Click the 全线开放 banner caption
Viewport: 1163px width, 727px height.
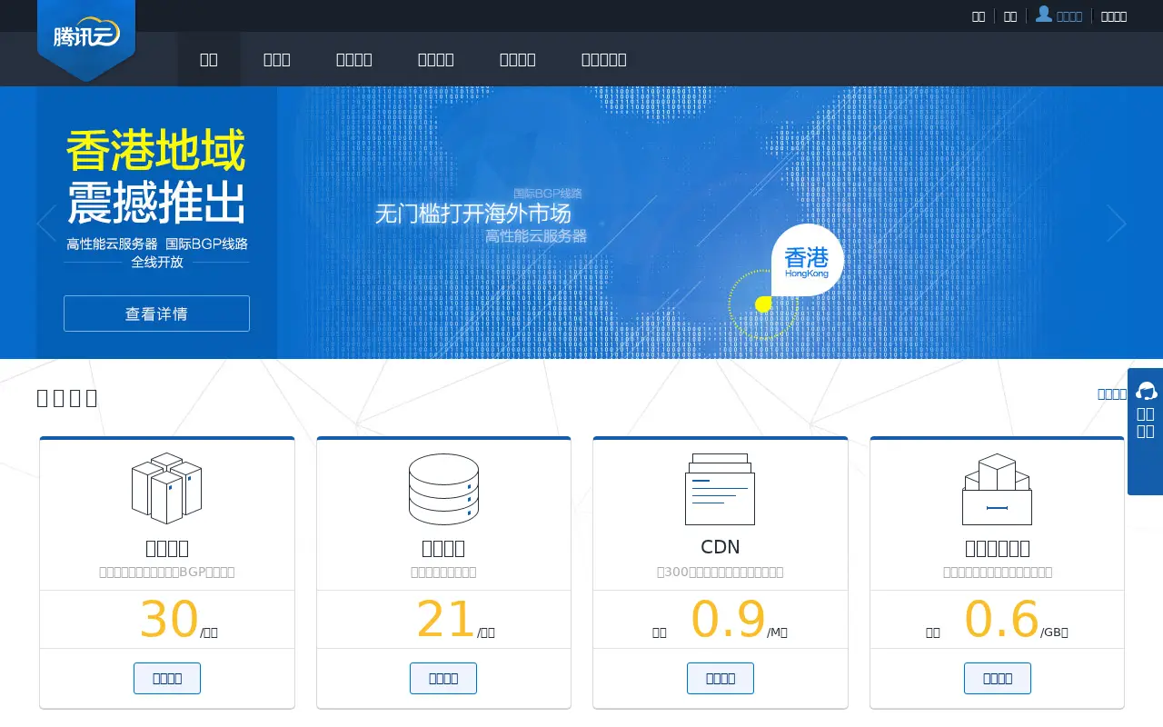pyautogui.click(x=157, y=262)
